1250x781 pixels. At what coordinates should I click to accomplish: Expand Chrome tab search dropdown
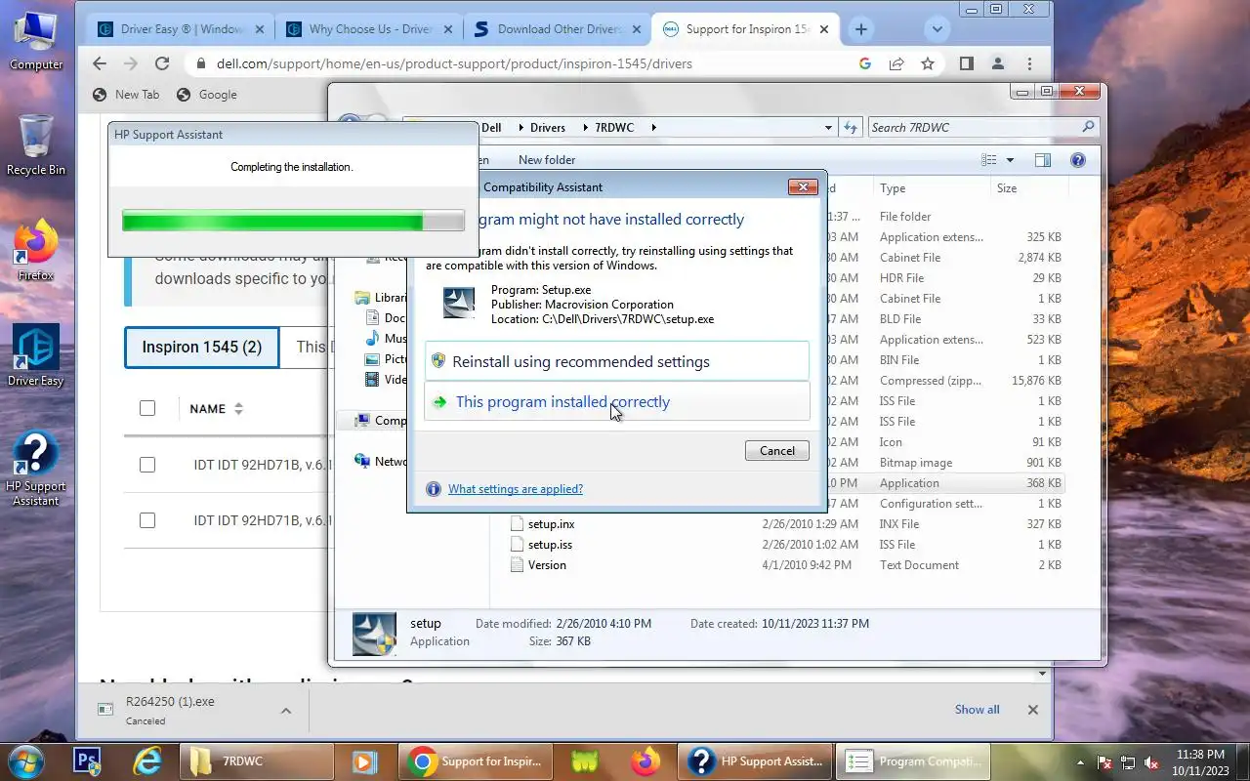937,29
